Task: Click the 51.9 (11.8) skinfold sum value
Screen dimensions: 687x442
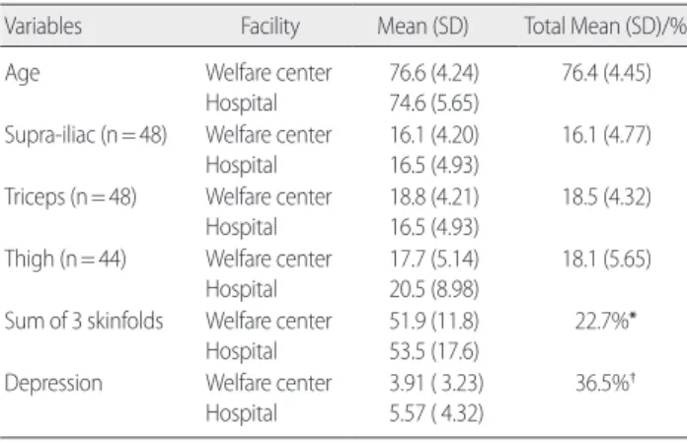Action: pos(434,321)
